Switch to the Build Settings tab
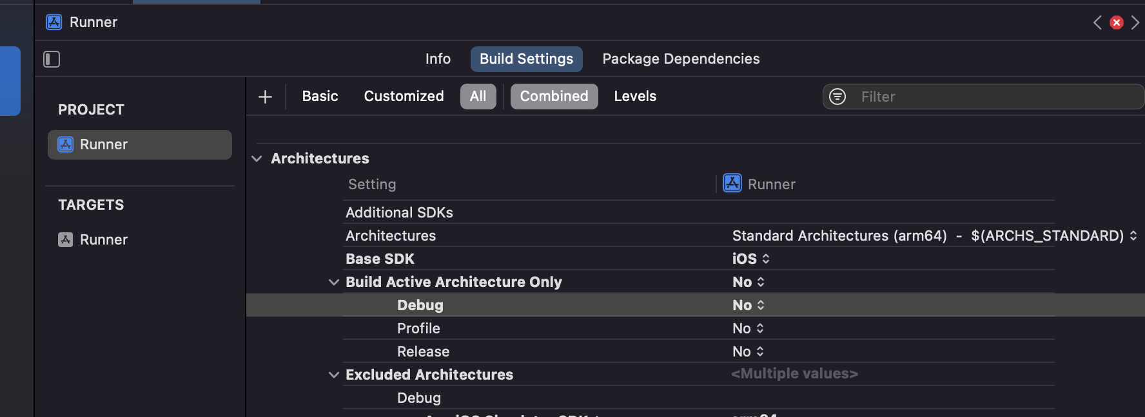The height and width of the screenshot is (417, 1145). coord(527,59)
